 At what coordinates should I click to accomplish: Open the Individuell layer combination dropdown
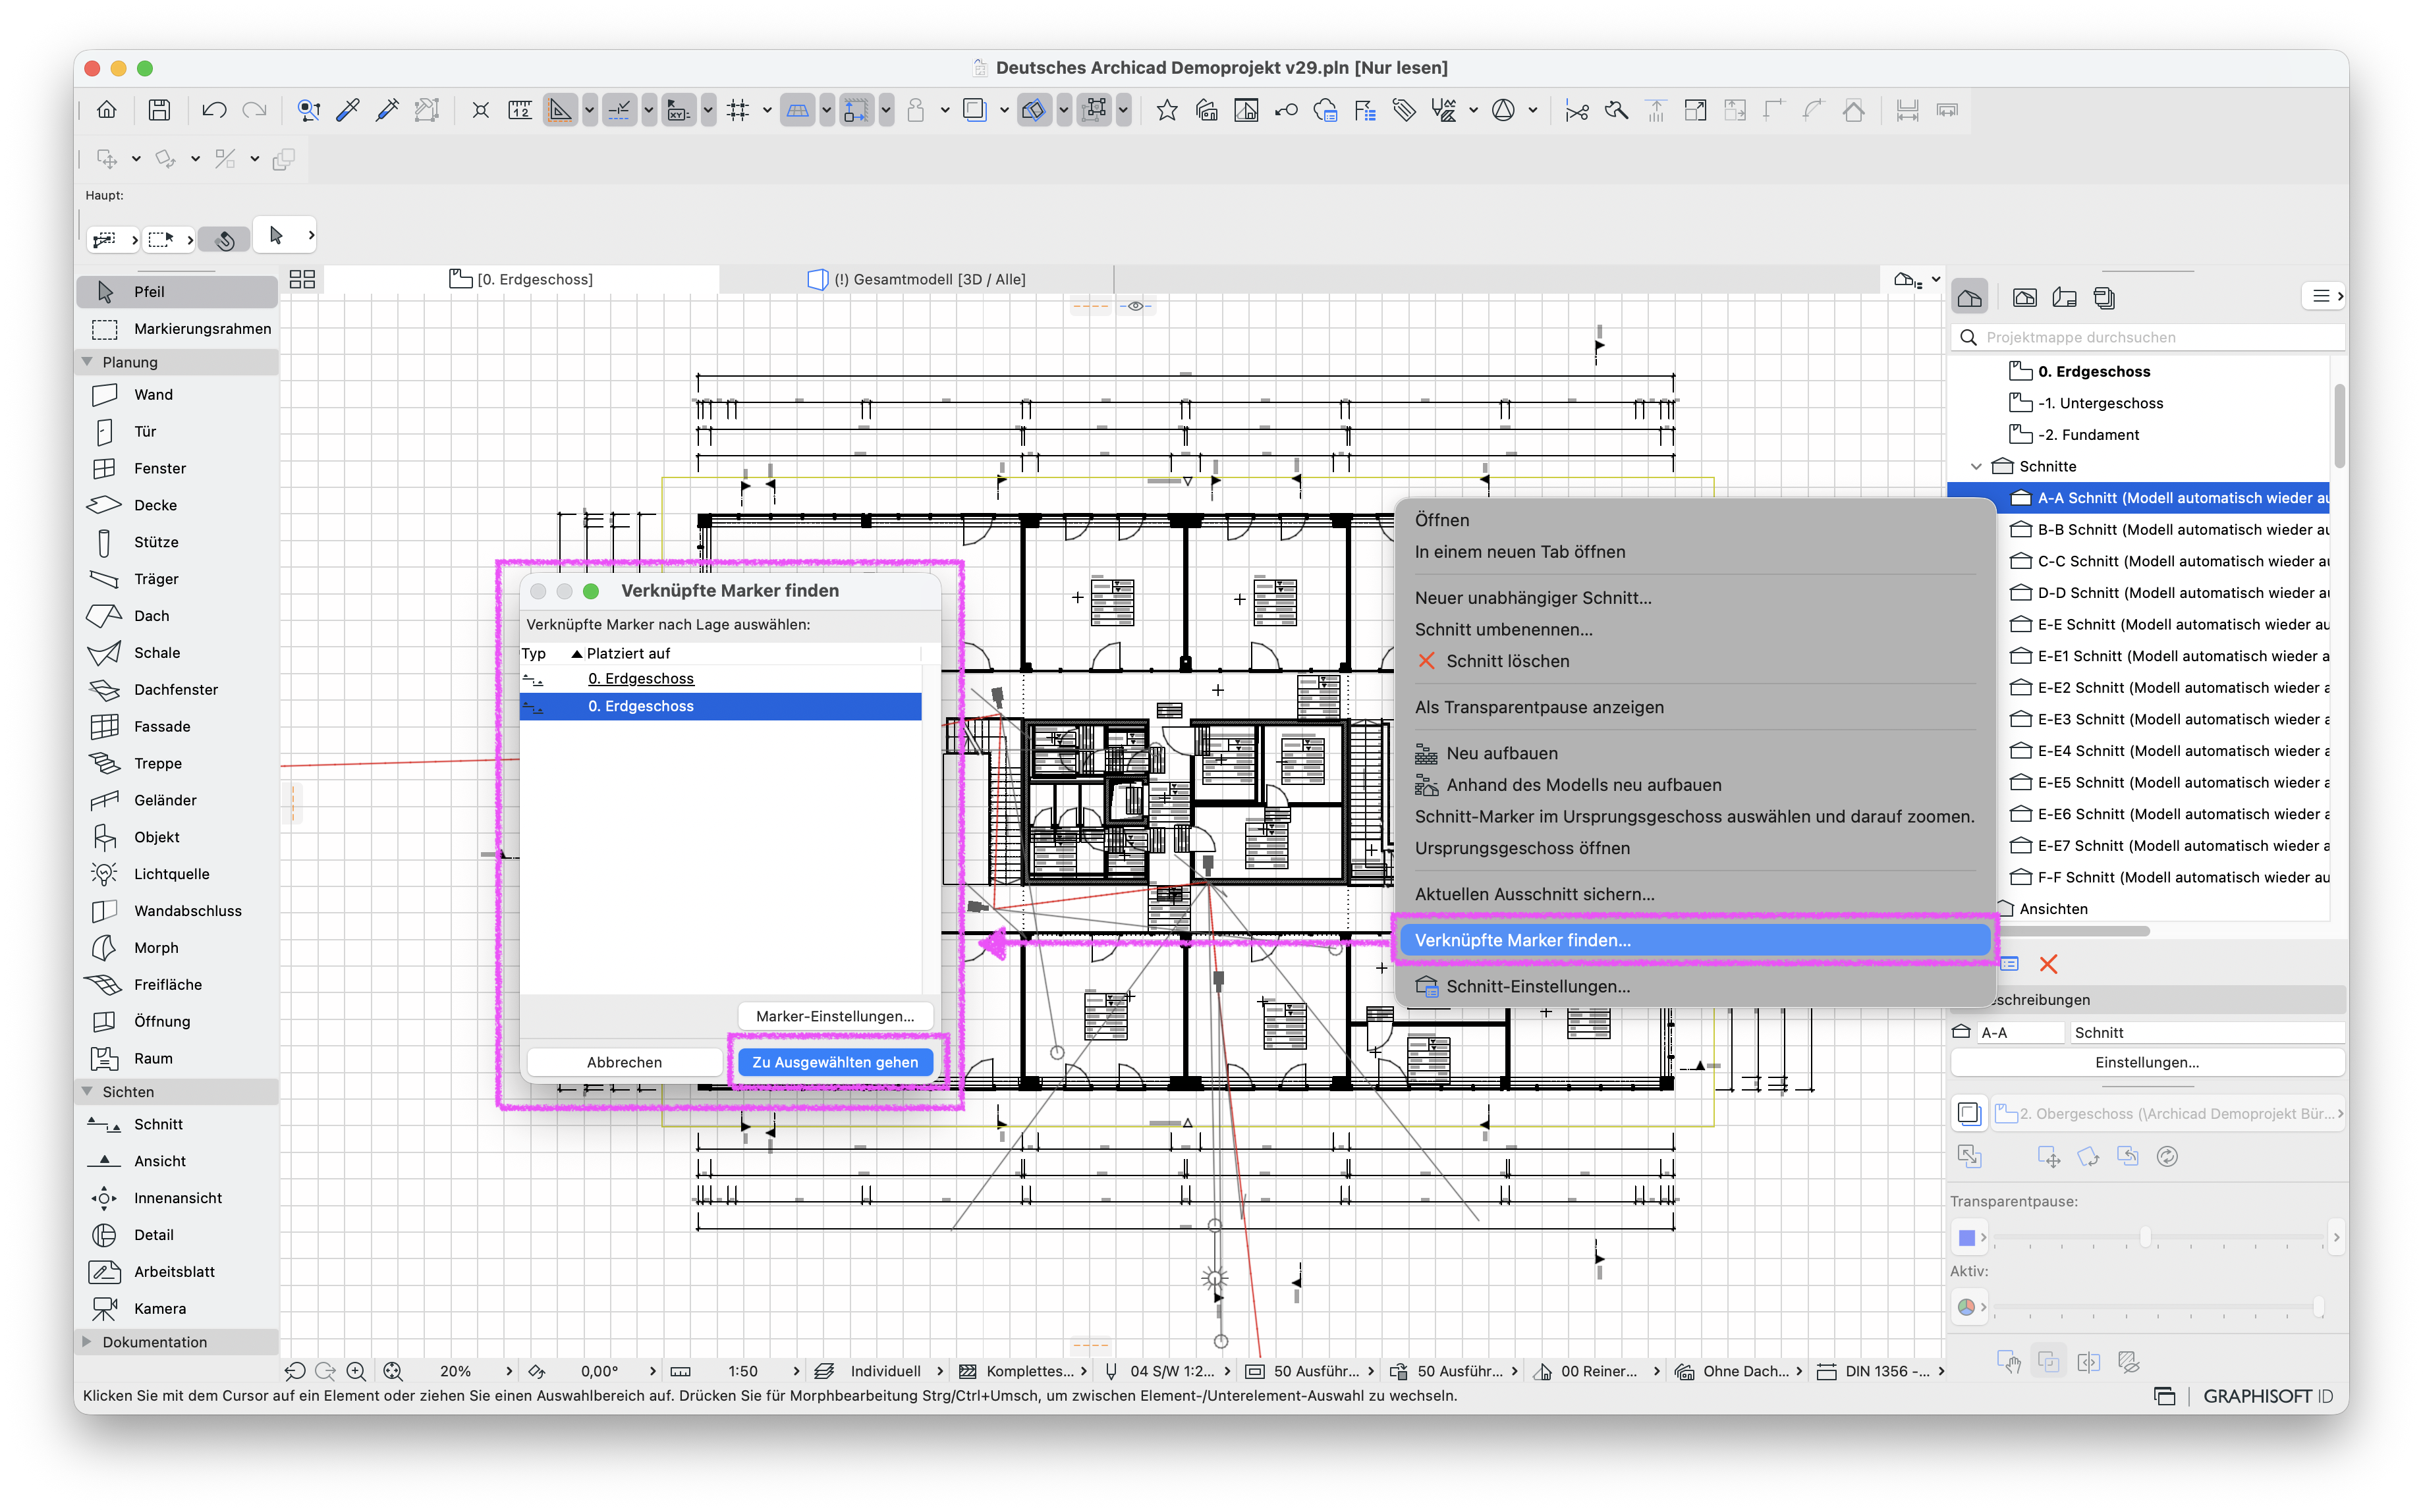pyautogui.click(x=879, y=1372)
